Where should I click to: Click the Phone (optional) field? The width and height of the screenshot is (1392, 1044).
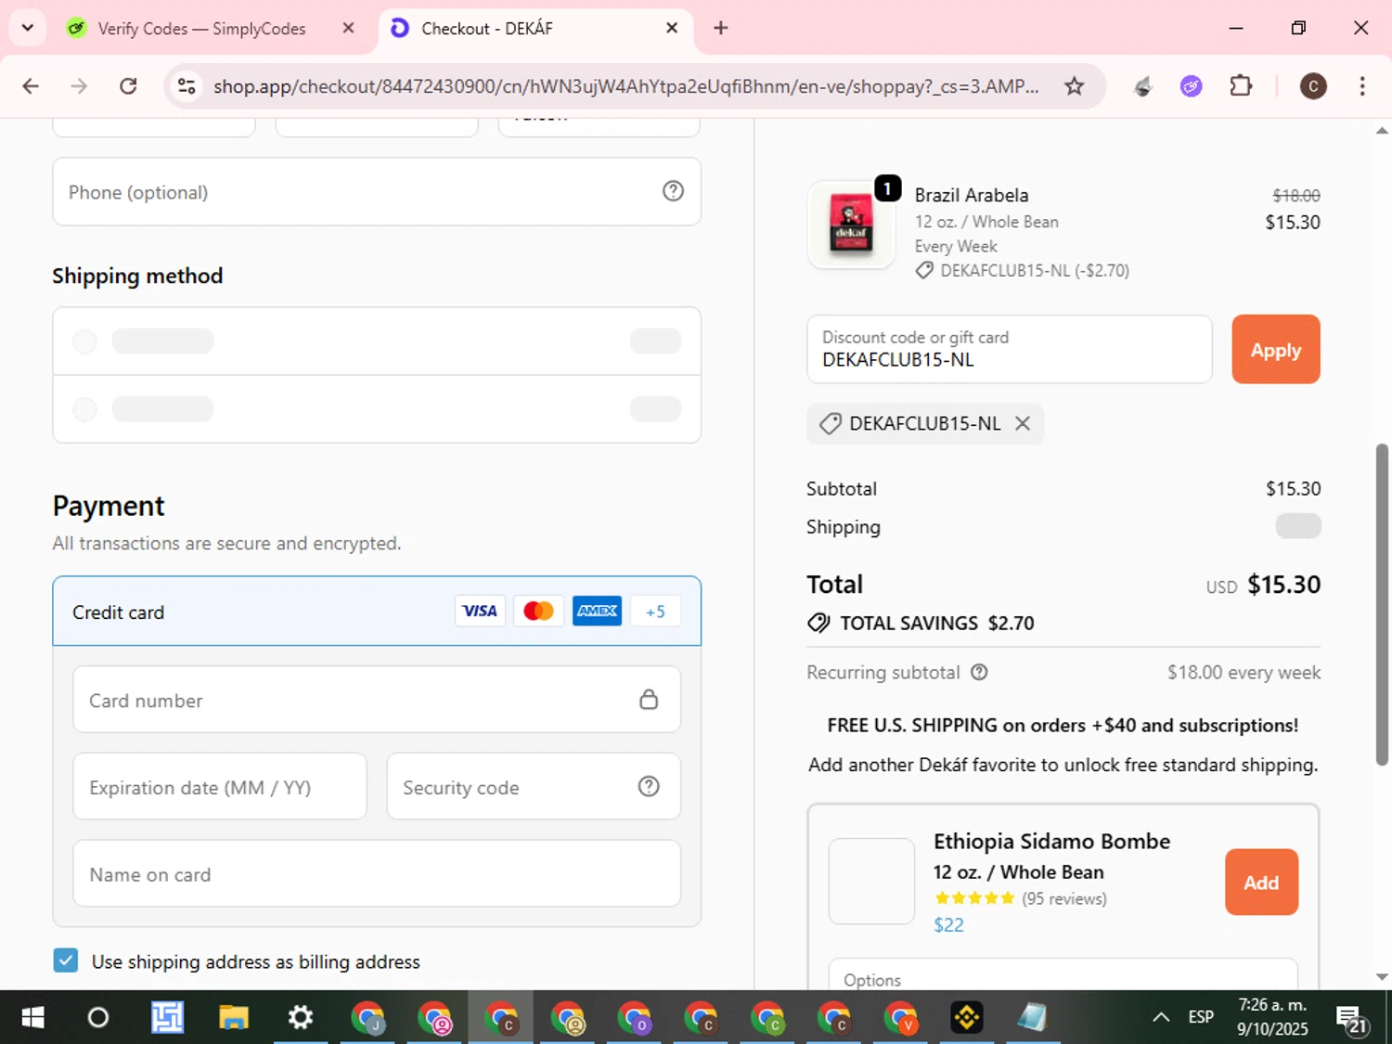[x=377, y=191]
